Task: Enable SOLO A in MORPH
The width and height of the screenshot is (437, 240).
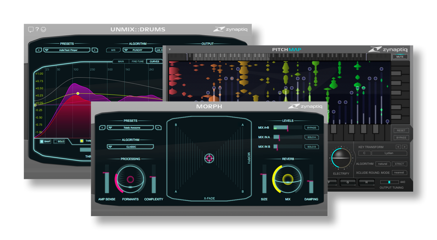Action: click(x=312, y=137)
